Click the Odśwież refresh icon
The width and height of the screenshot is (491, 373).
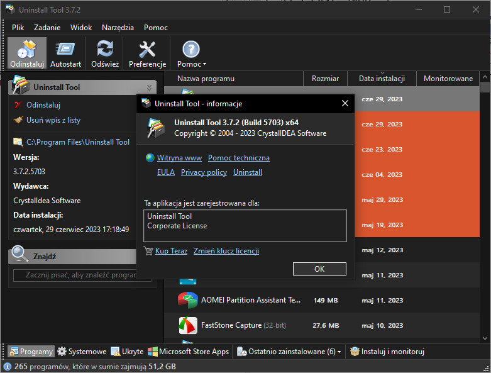(x=105, y=53)
